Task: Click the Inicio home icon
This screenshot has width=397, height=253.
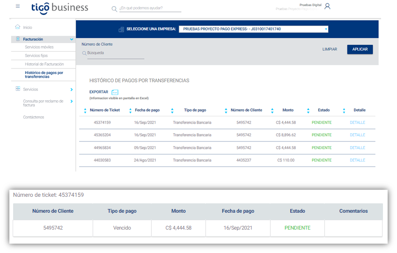Action: pyautogui.click(x=17, y=27)
